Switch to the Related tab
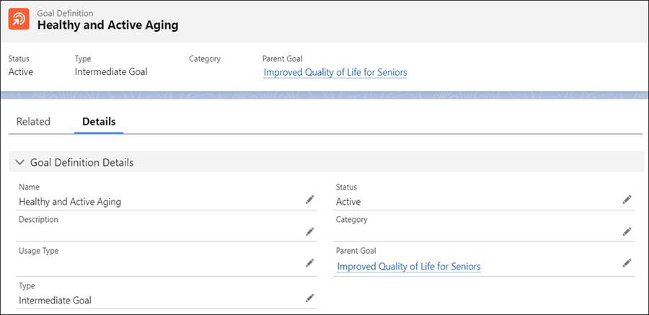 (33, 122)
